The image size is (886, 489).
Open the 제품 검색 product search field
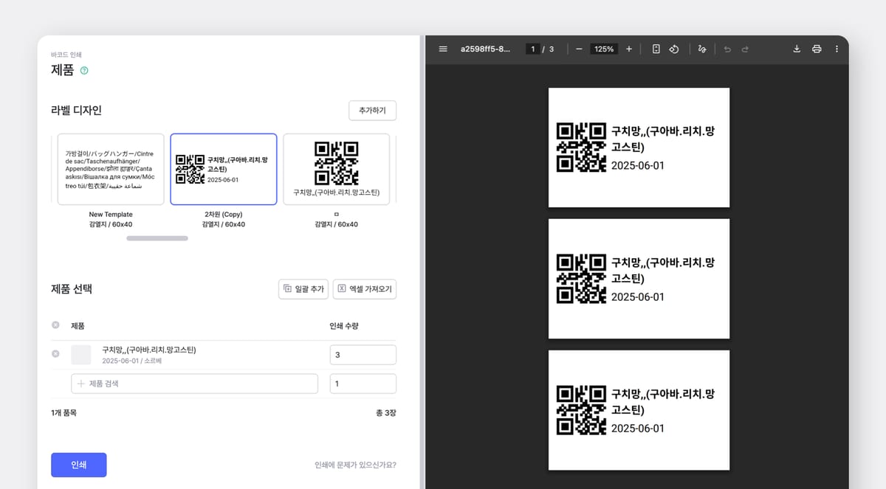tap(194, 384)
